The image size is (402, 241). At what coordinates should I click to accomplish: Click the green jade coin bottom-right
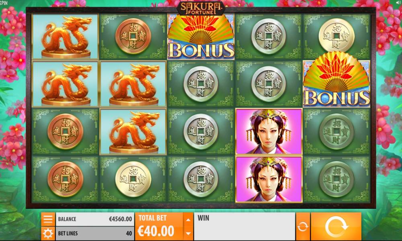point(336,179)
